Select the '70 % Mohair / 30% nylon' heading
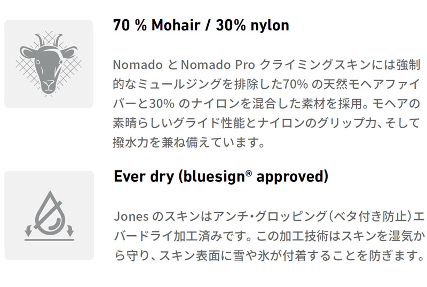This screenshot has width=427, height=287. (x=201, y=25)
